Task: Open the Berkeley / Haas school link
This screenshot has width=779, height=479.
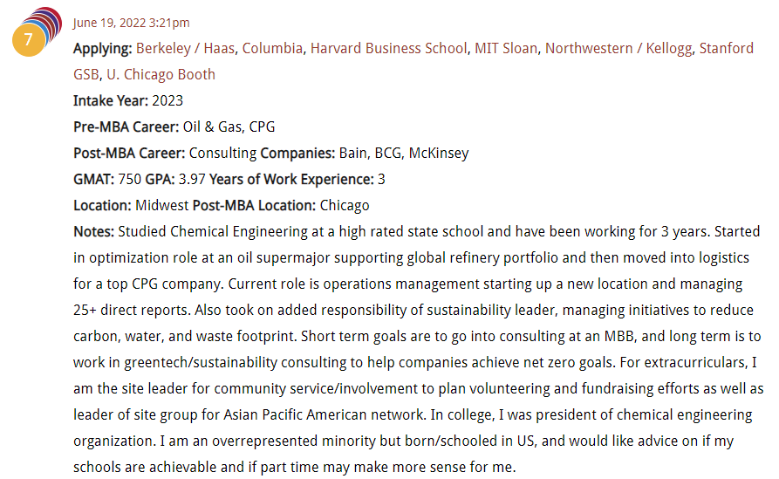Action: (x=185, y=48)
